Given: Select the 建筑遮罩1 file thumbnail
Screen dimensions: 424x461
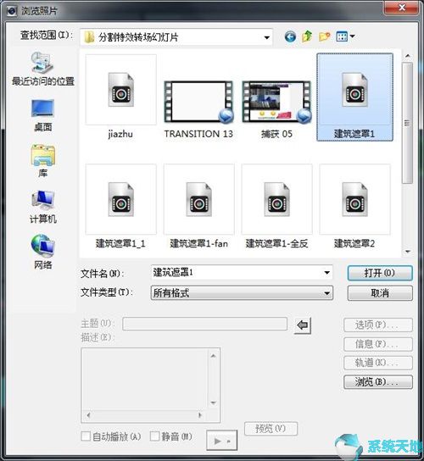Looking at the screenshot, I should click(x=354, y=97).
